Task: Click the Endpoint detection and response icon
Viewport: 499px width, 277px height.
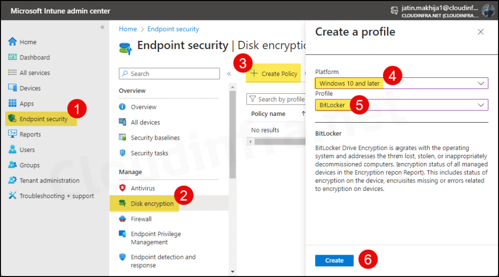Action: coord(122,257)
